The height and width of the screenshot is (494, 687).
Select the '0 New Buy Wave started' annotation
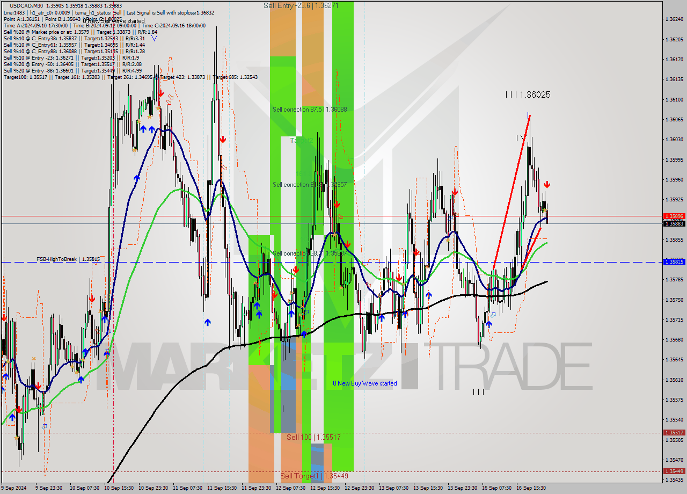point(365,383)
